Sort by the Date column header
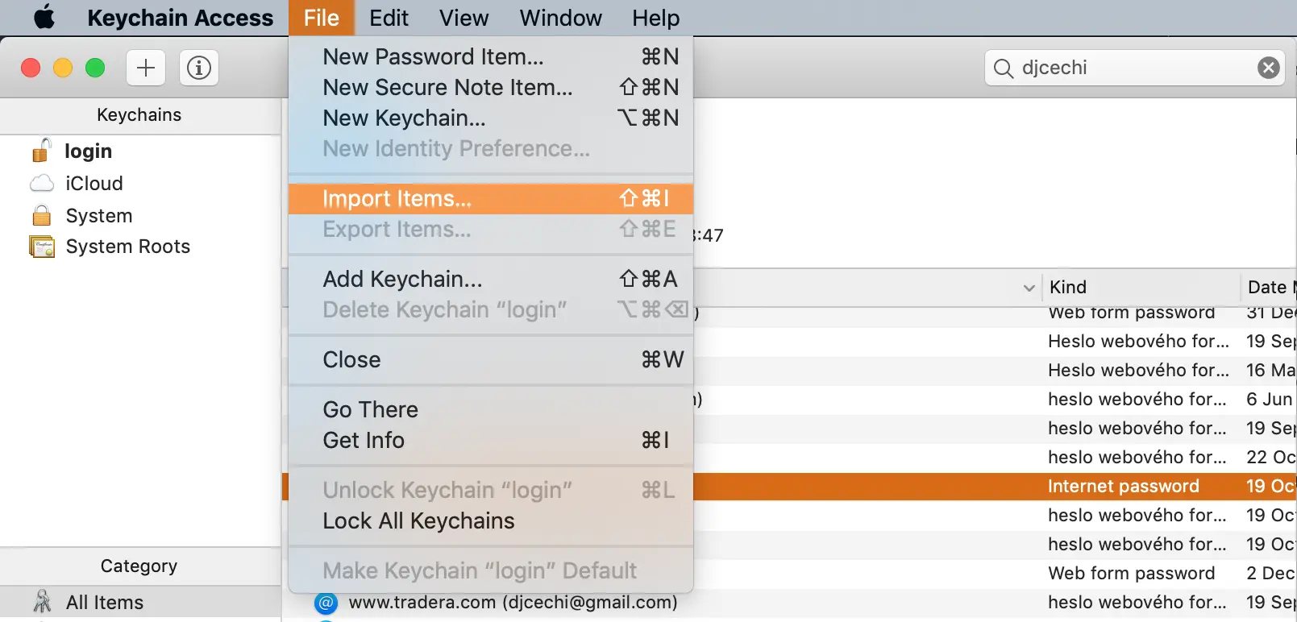This screenshot has width=1297, height=622. click(1269, 287)
